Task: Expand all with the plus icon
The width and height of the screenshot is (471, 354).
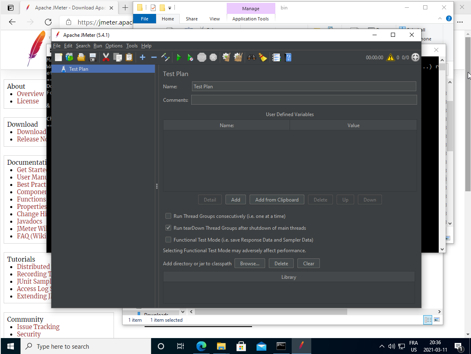Action: pyautogui.click(x=143, y=57)
